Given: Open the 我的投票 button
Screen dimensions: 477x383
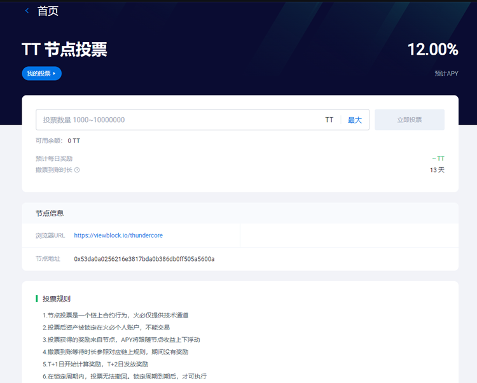Looking at the screenshot, I should tap(42, 73).
